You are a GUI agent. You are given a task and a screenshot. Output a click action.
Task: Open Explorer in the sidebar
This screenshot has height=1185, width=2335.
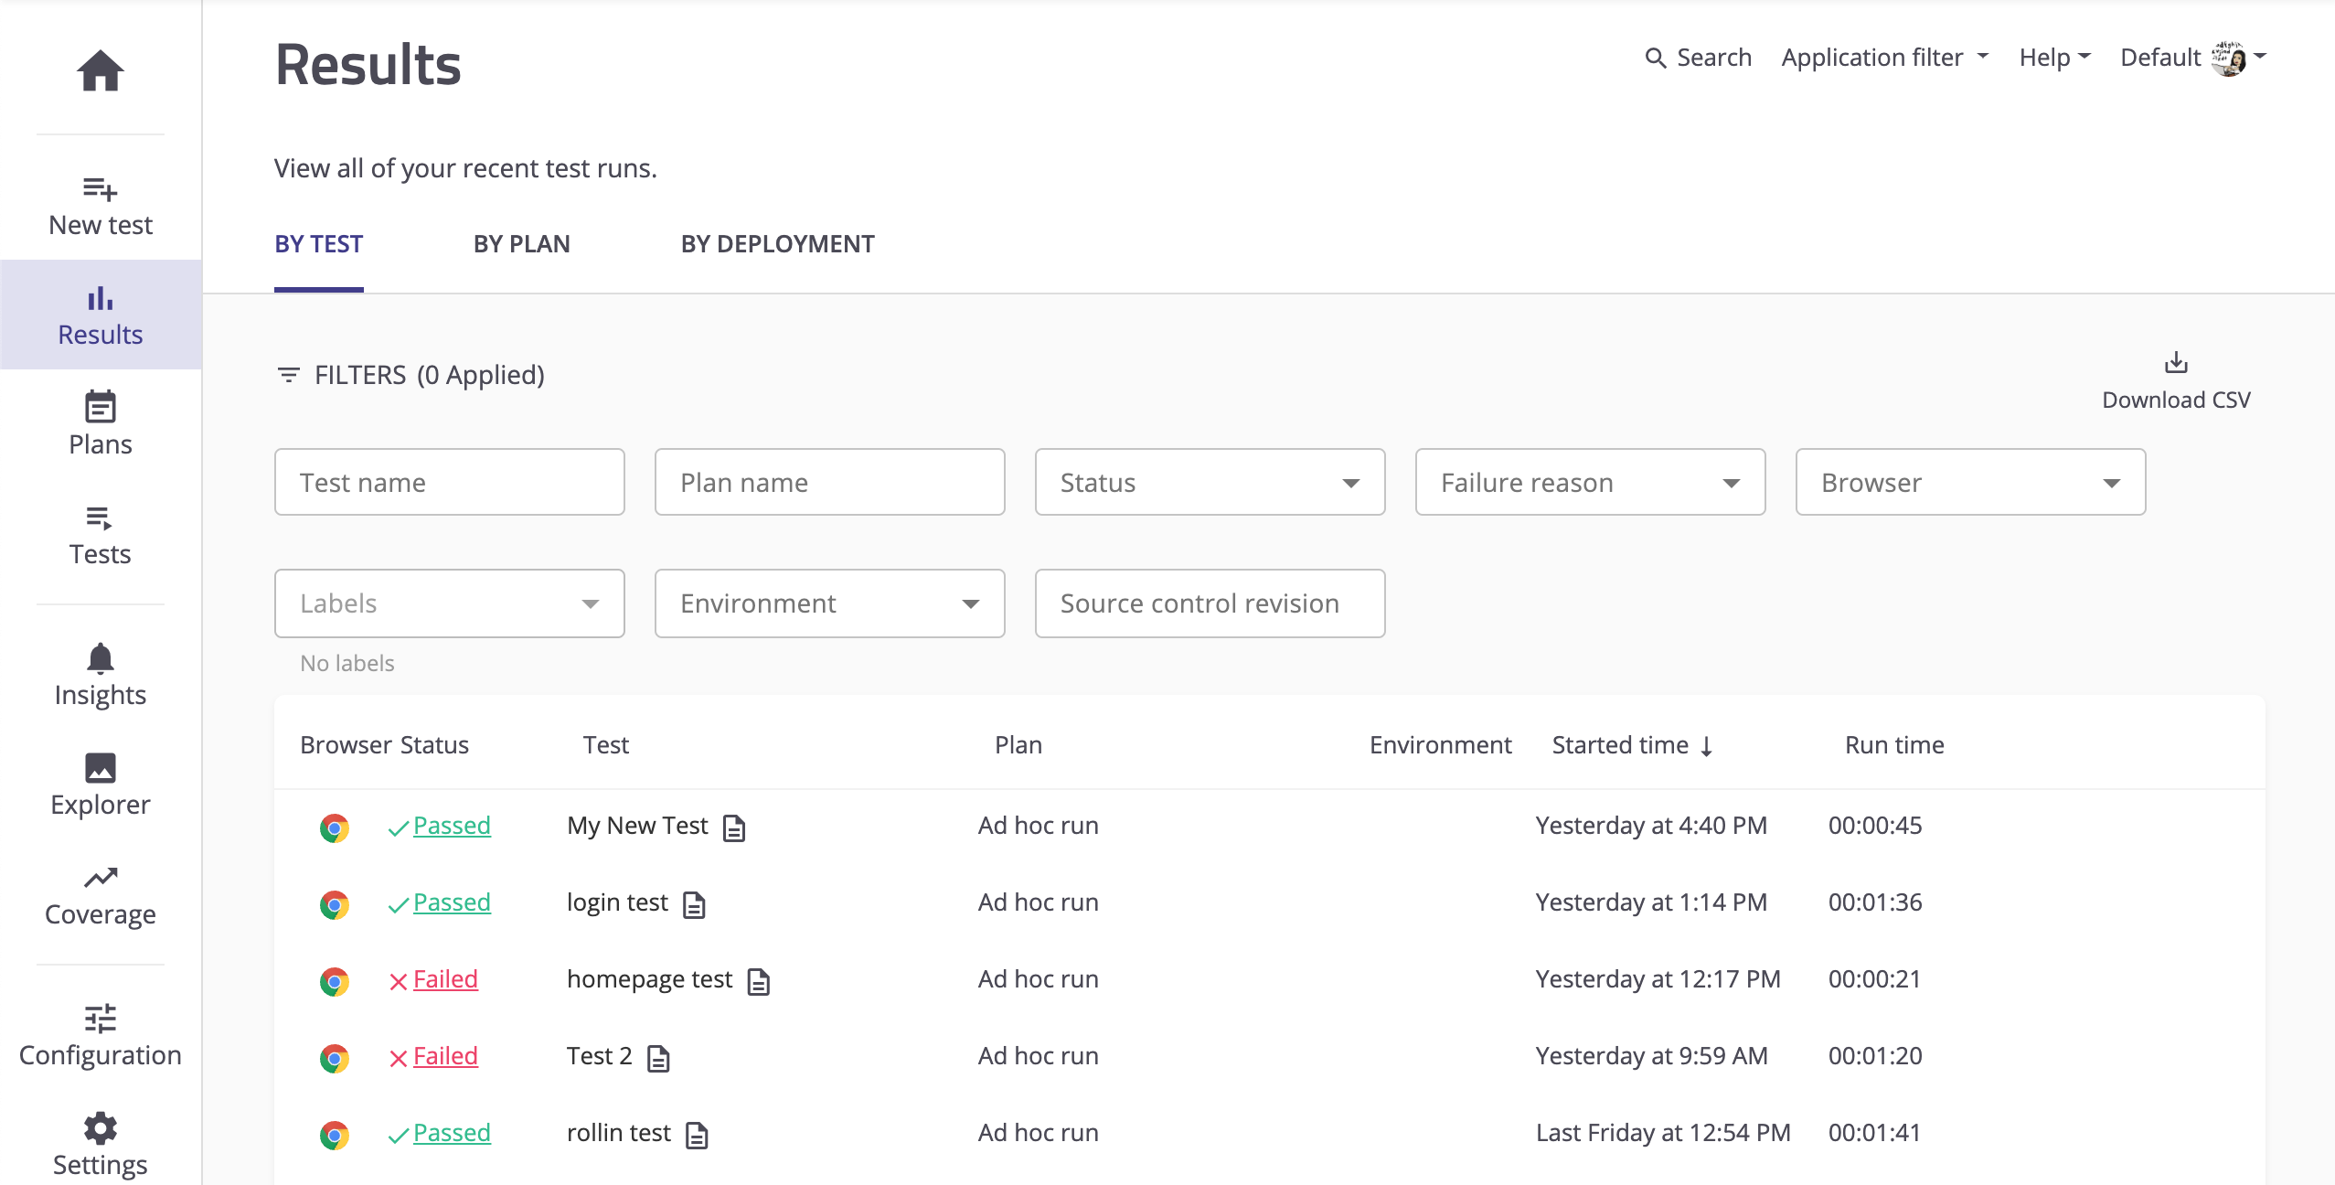[101, 785]
